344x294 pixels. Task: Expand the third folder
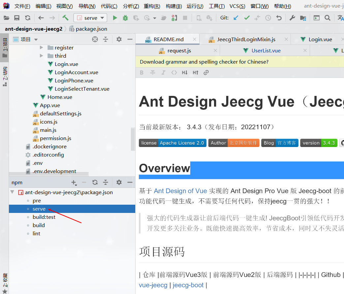(42, 56)
